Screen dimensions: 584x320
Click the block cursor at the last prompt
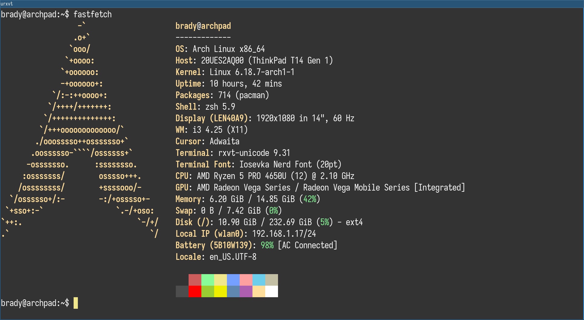click(x=76, y=303)
